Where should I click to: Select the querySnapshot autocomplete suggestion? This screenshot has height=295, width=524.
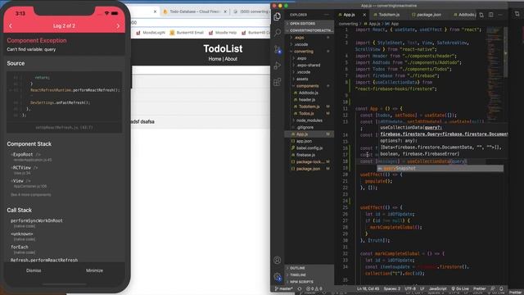440,168
